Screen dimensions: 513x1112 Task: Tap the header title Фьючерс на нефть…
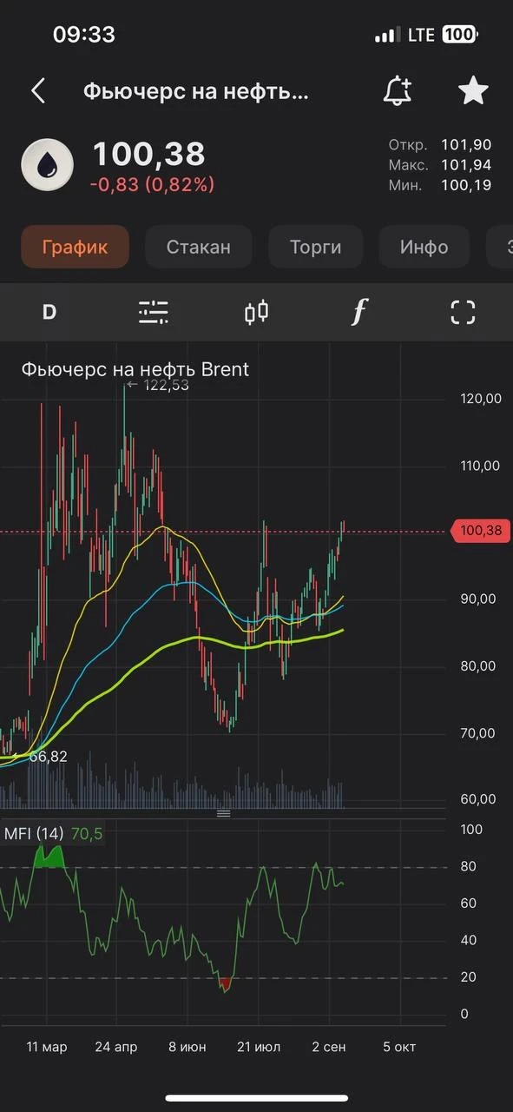tap(196, 91)
